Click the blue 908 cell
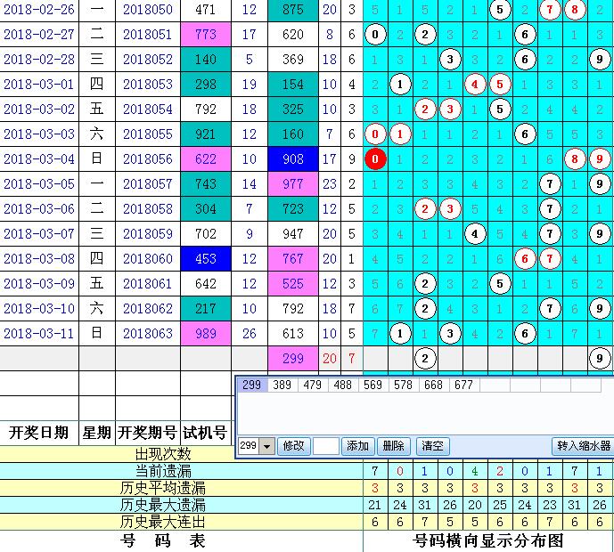The image size is (614, 552). point(292,159)
